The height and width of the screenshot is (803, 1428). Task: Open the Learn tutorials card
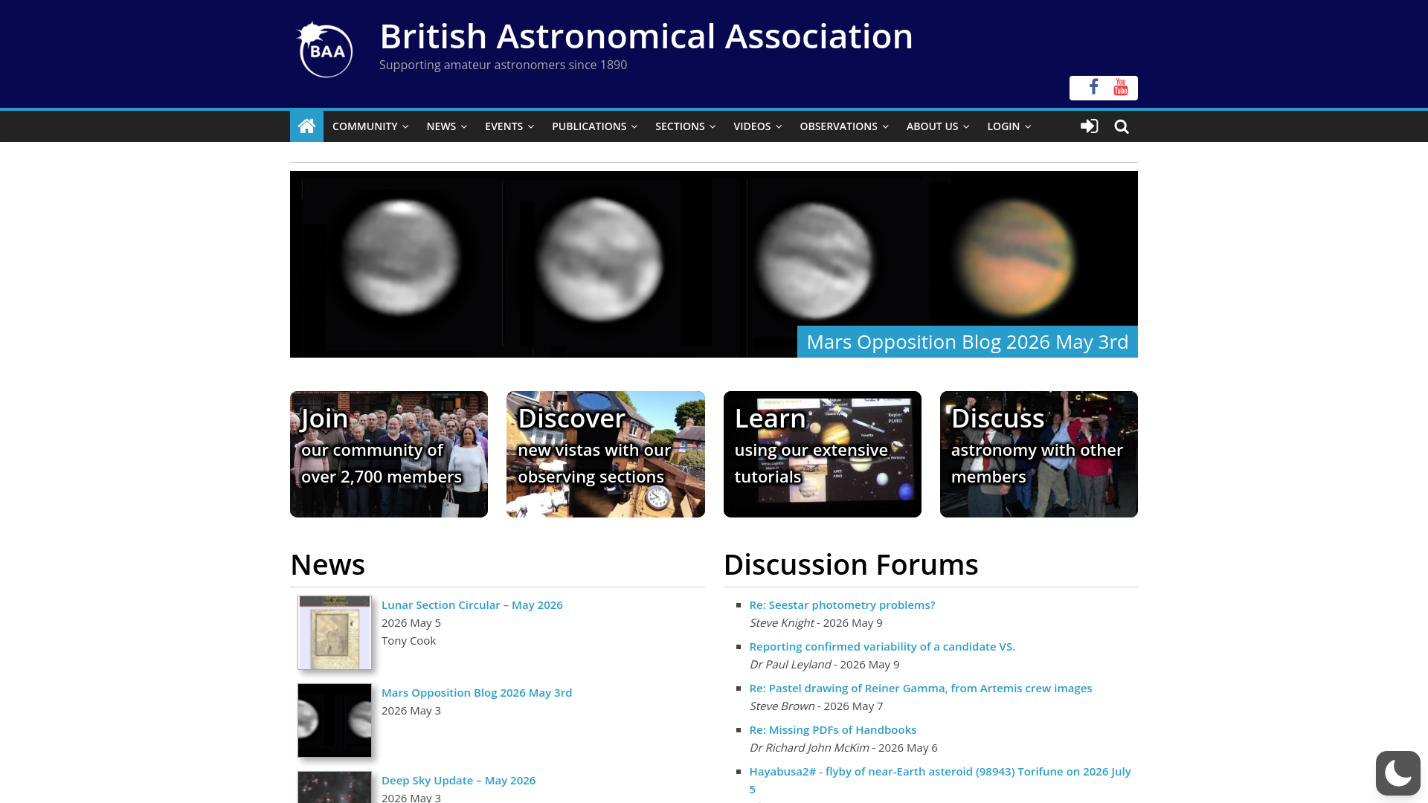[823, 454]
